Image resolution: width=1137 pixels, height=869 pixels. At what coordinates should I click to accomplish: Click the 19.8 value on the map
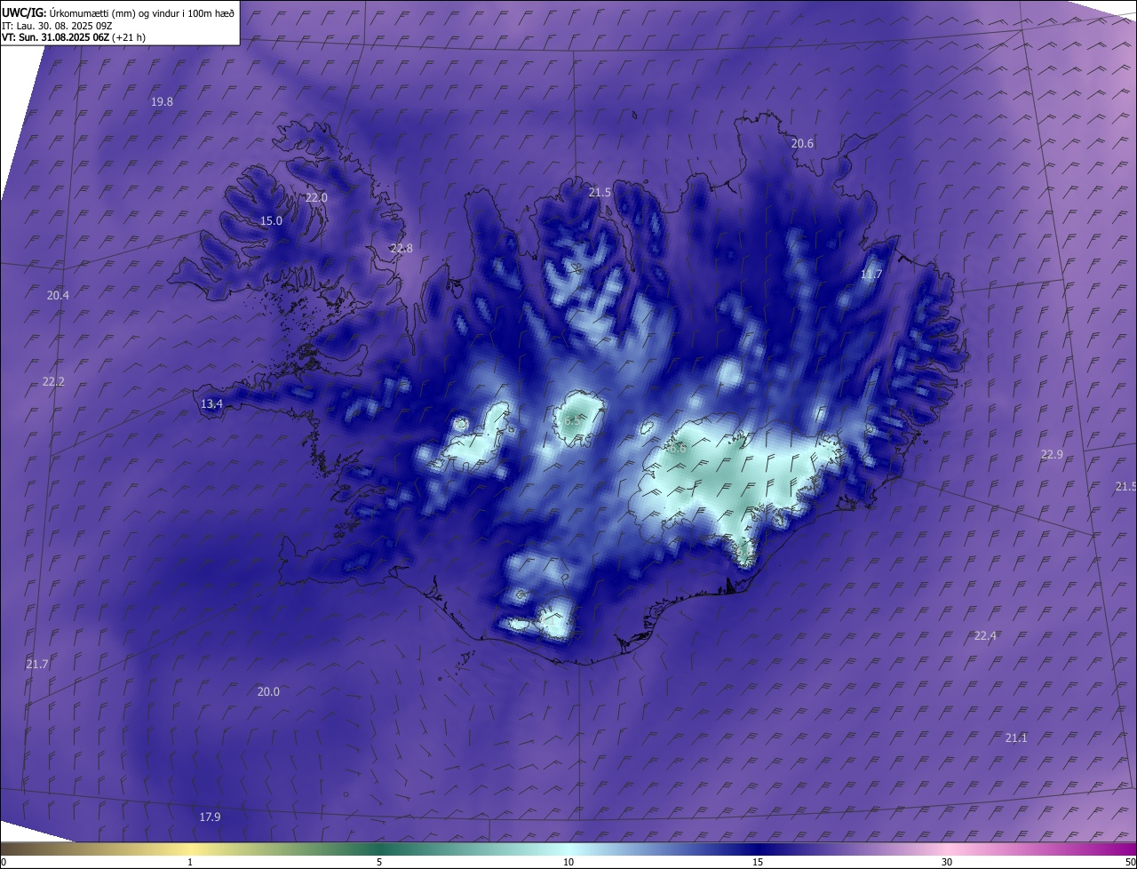(x=162, y=102)
